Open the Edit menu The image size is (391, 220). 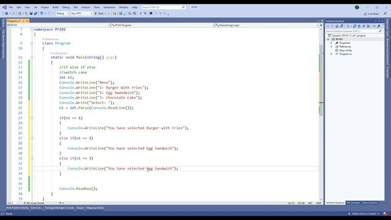tap(19, 7)
